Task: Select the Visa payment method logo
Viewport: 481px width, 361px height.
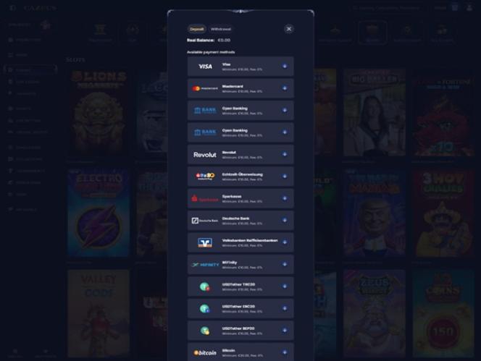Action: point(205,67)
